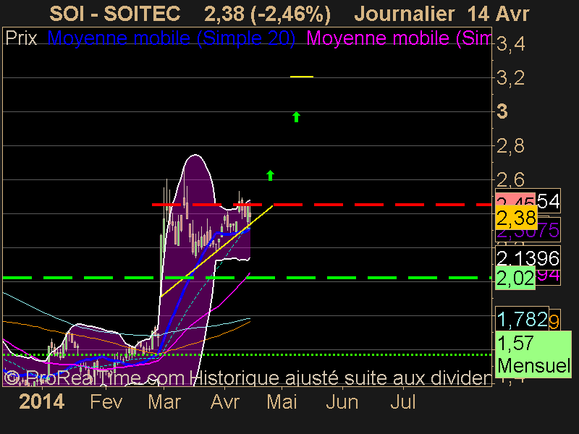
Task: Click the 2,6 price axis value
Action: coord(511,180)
